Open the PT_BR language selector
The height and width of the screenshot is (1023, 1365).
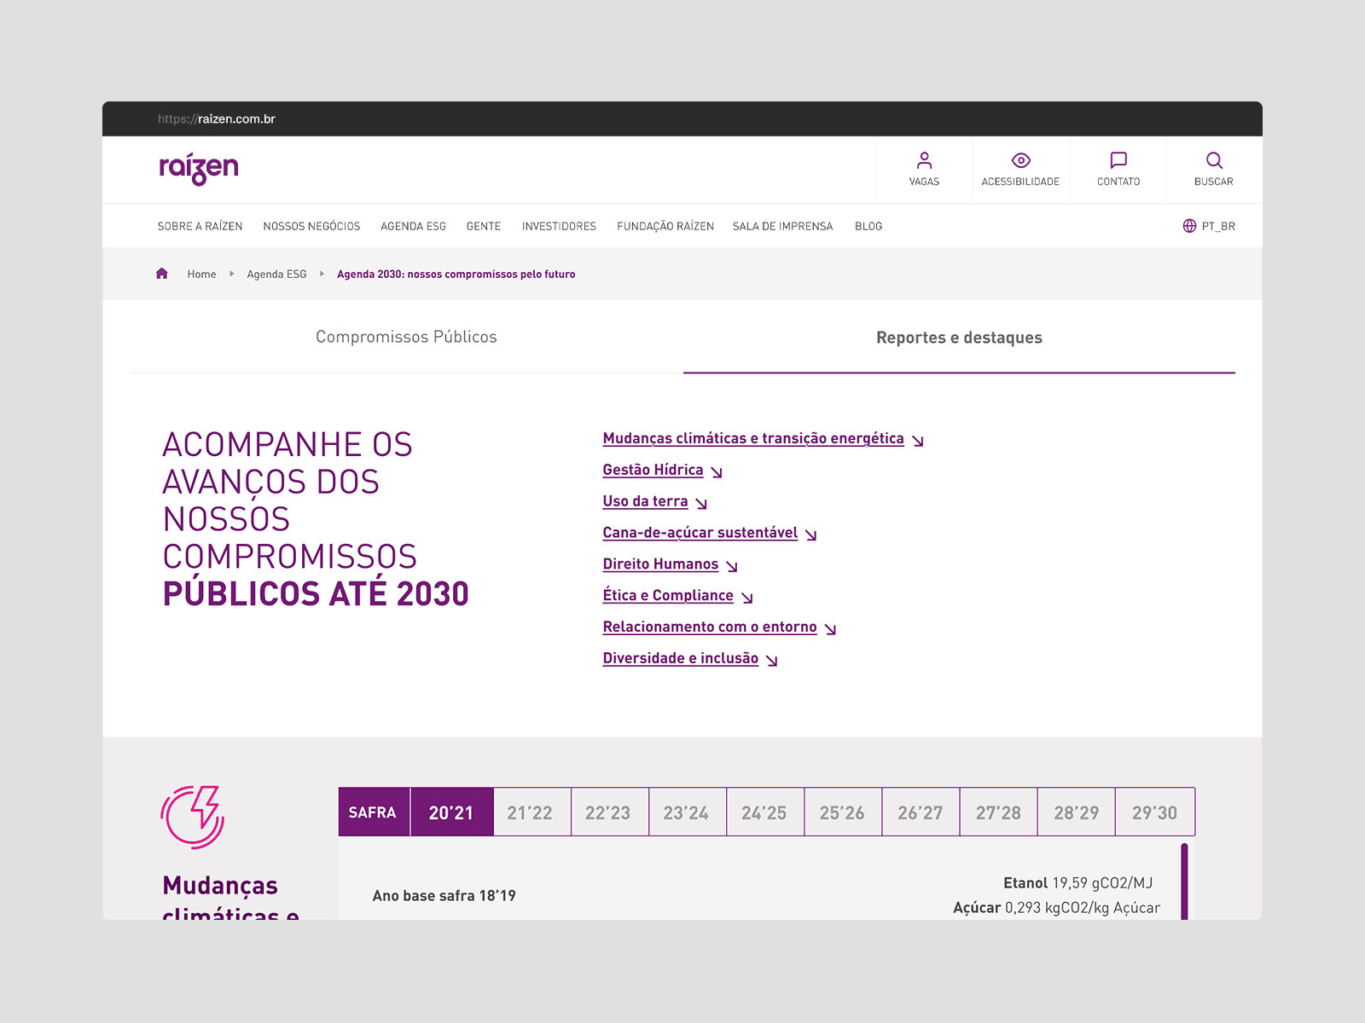(x=1217, y=226)
